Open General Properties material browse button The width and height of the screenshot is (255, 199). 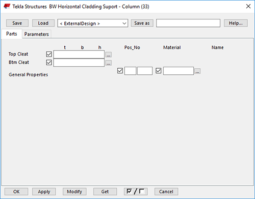(x=197, y=71)
